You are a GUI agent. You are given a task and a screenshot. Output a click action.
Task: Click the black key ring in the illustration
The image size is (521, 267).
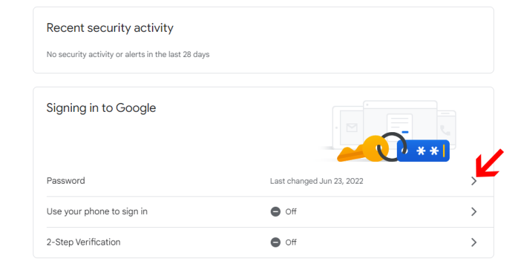pyautogui.click(x=391, y=147)
